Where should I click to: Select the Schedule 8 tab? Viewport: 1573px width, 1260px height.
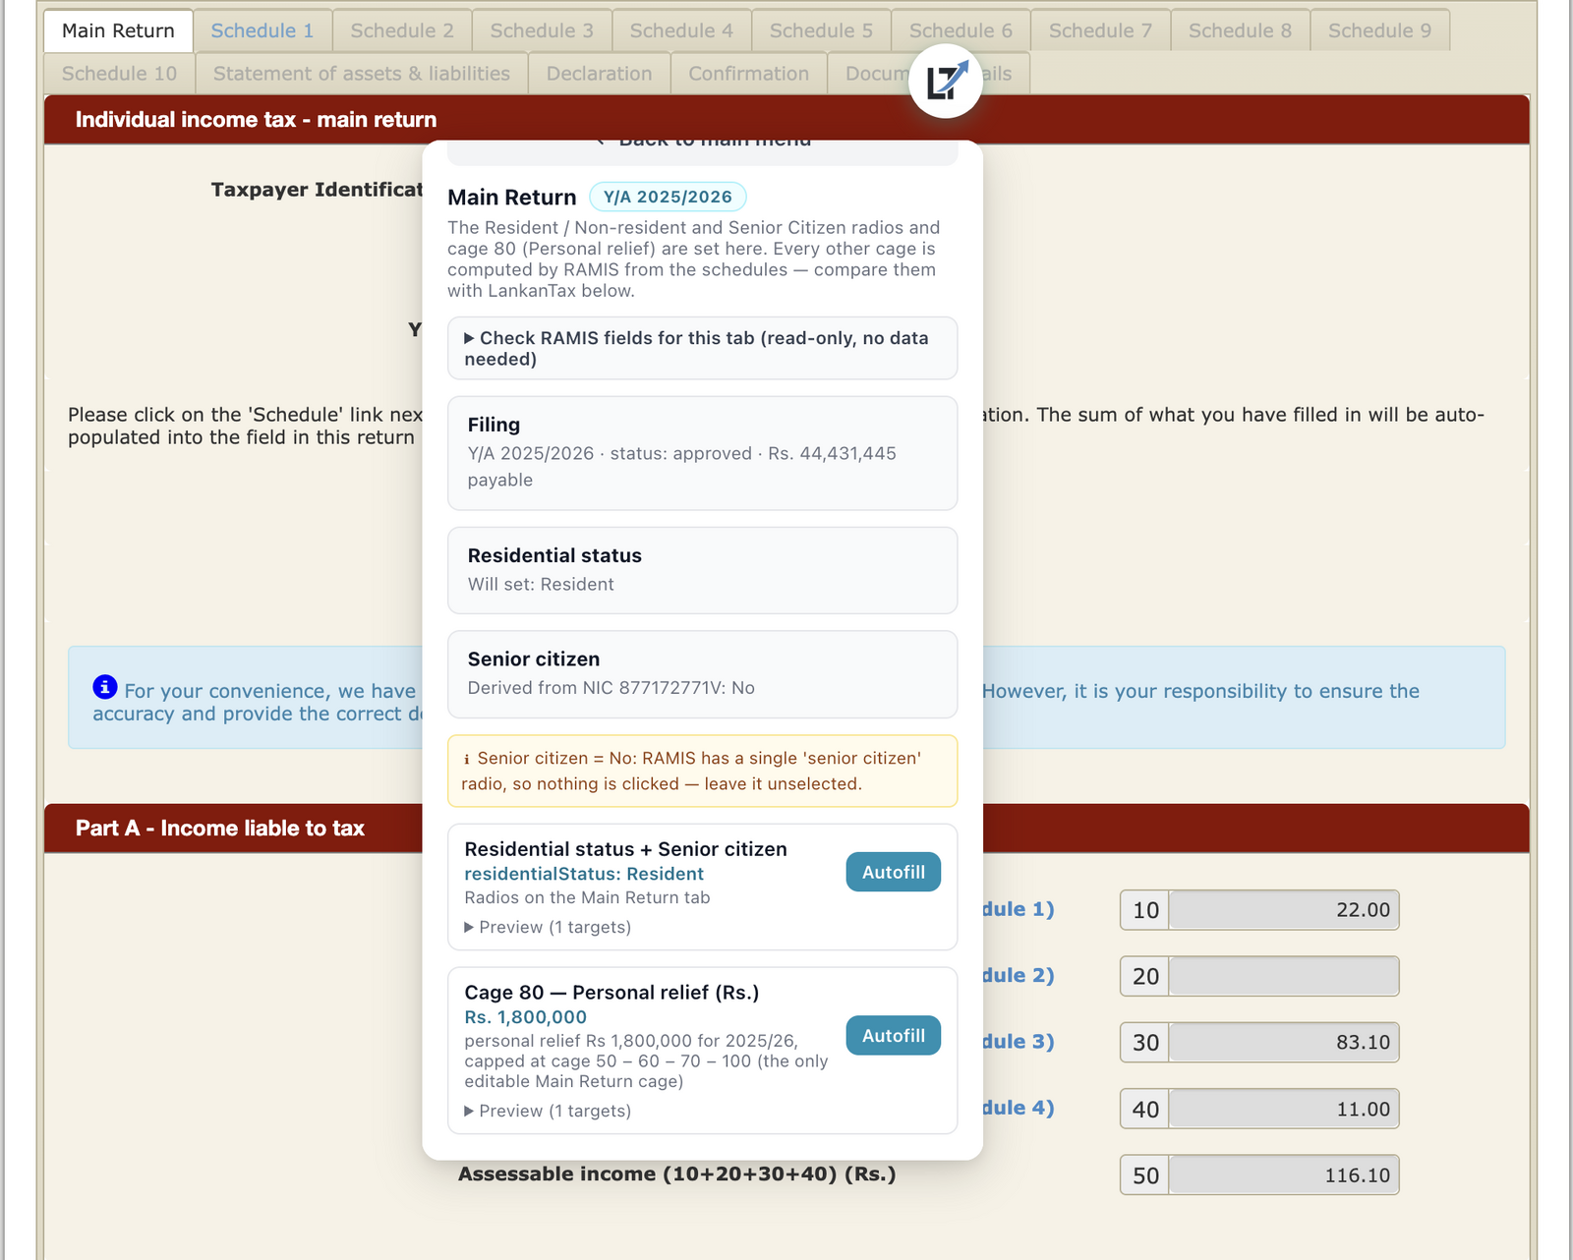click(x=1240, y=30)
